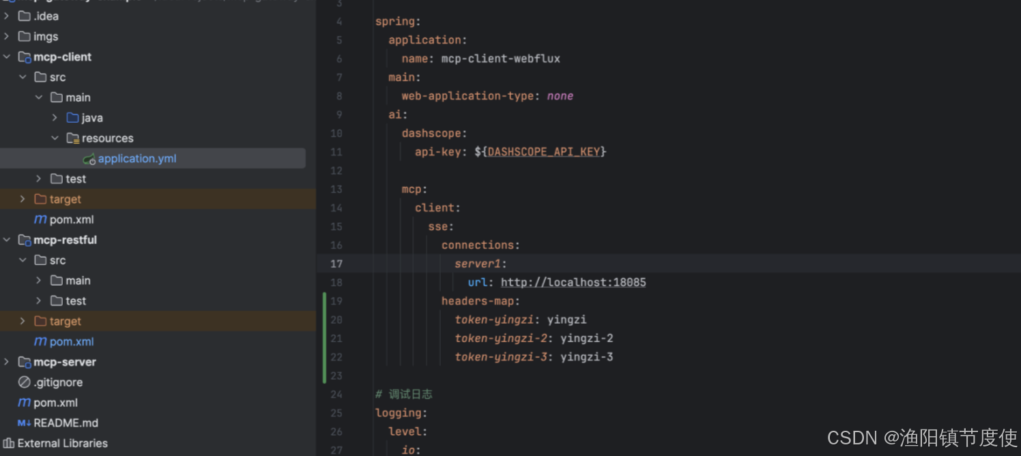Click the orange target folder icon in mcp-client
This screenshot has height=456, width=1021.
40,199
